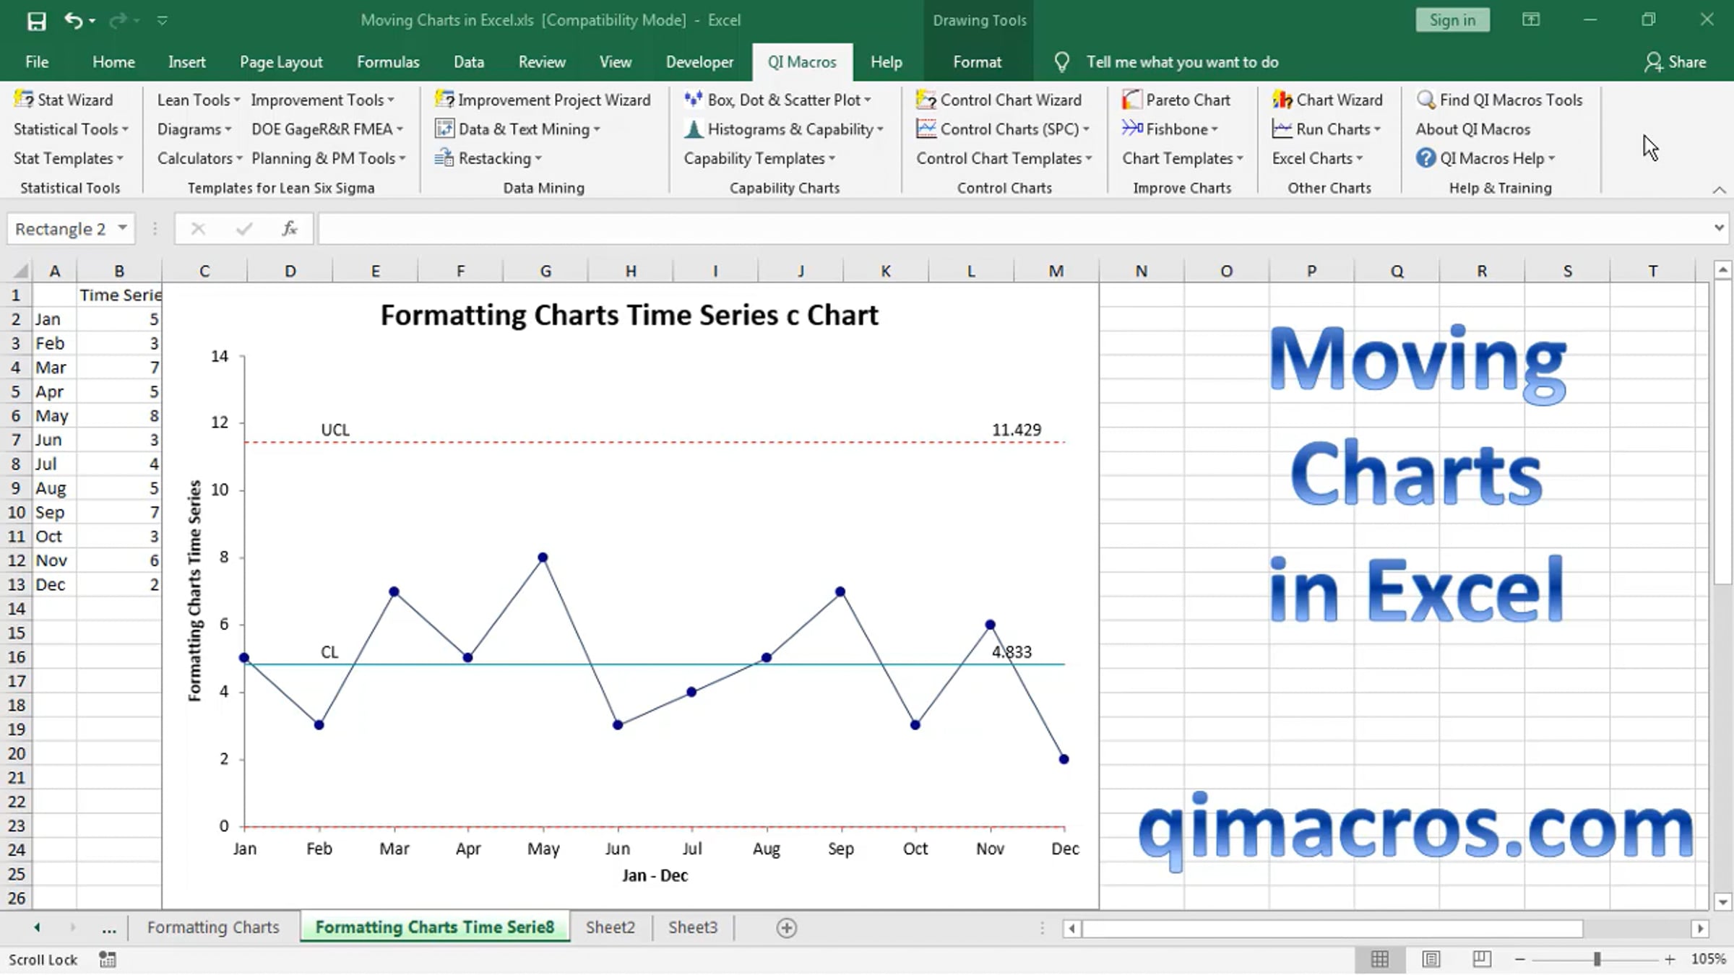1734x975 pixels.
Task: Click in the formula bar input
Action: [1014, 229]
